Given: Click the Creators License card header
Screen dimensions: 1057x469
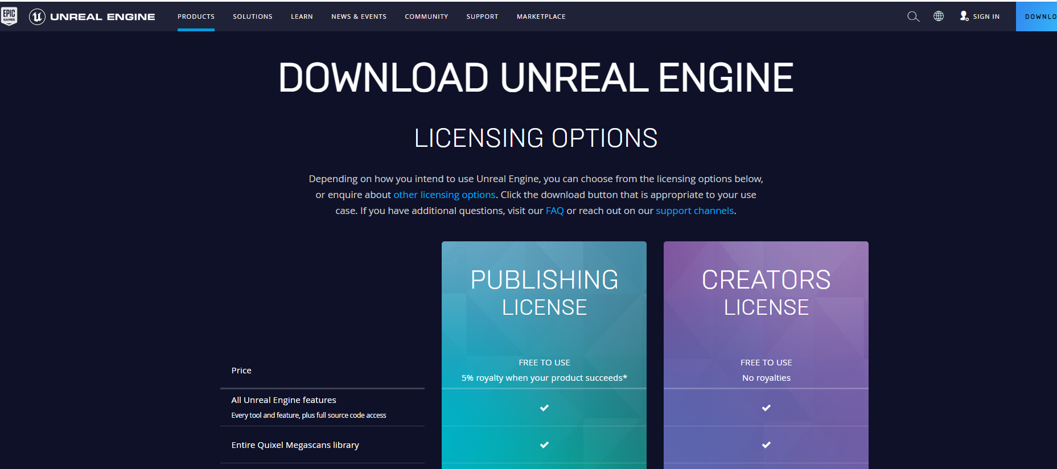Looking at the screenshot, I should (x=766, y=293).
